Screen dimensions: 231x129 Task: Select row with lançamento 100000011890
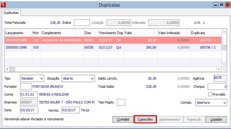[x=113, y=47]
